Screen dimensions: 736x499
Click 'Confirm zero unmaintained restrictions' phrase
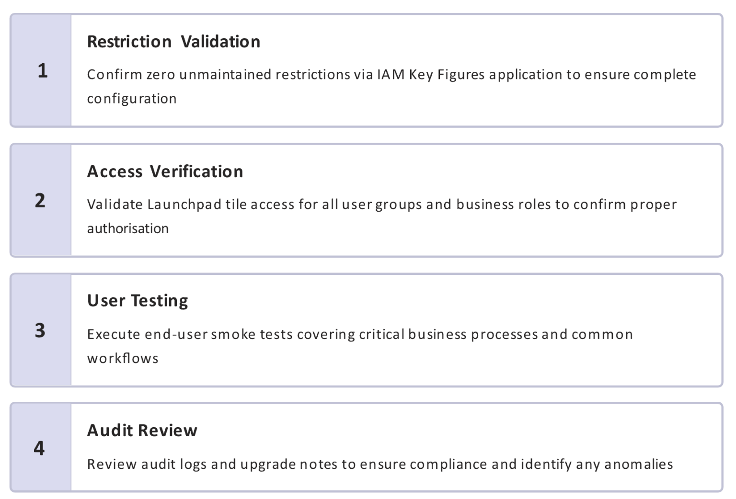pyautogui.click(x=219, y=75)
